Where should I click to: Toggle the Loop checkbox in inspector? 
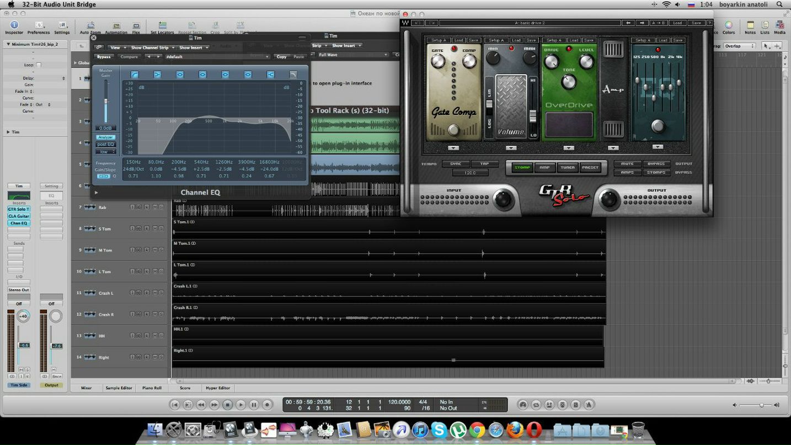point(39,65)
